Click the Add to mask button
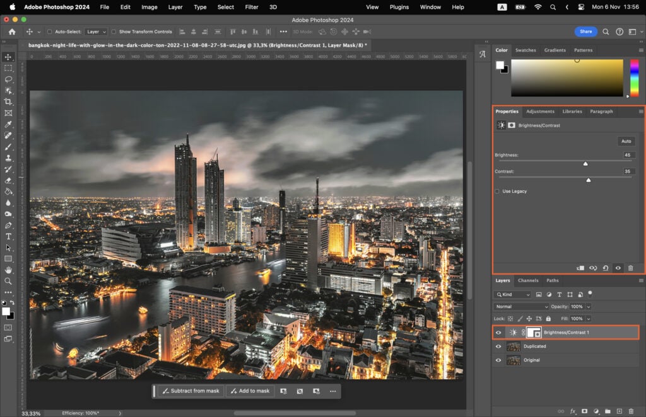The width and height of the screenshot is (646, 417). click(250, 391)
